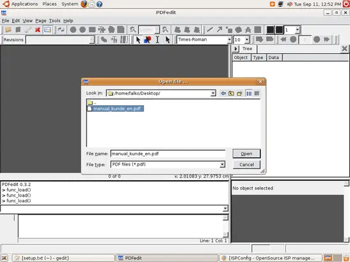
Task: Close the Tree panel with its X
Action: click(344, 48)
